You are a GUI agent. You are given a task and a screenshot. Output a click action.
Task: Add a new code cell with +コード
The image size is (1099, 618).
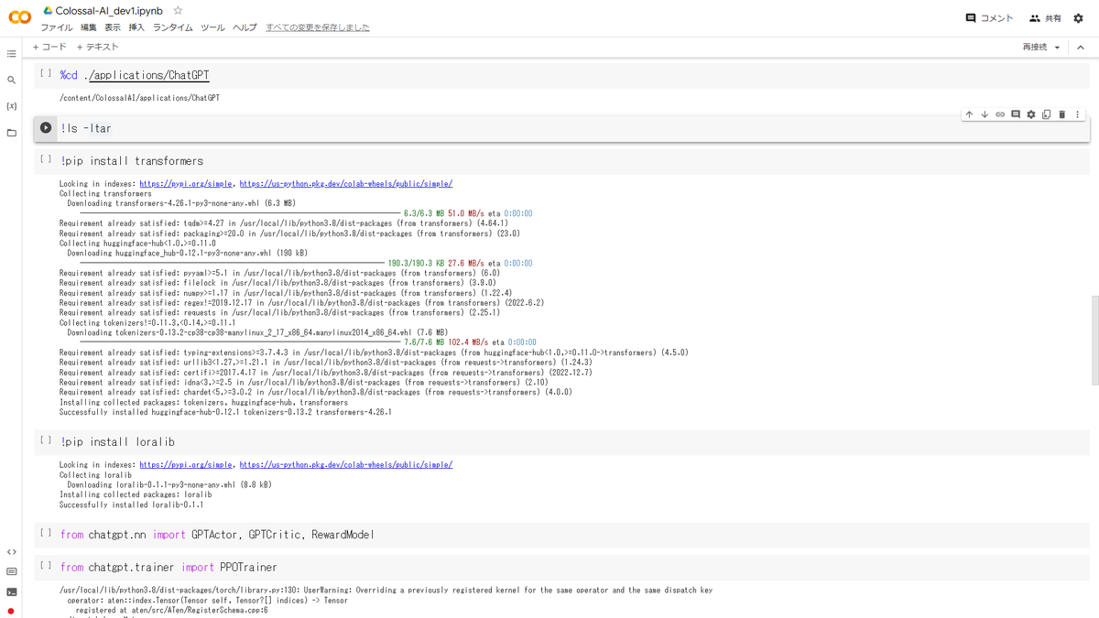(x=49, y=47)
